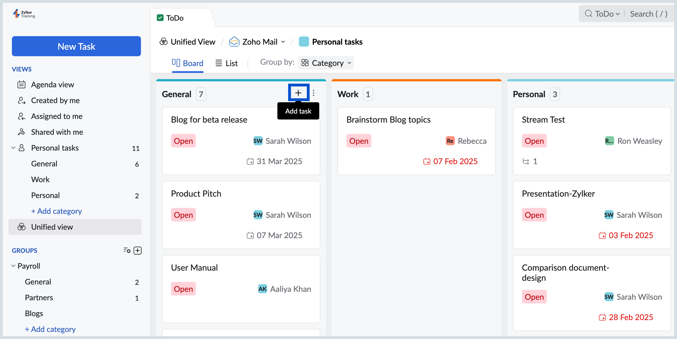Collapse the Personal tasks tree chevron
The height and width of the screenshot is (339, 677).
(x=13, y=148)
